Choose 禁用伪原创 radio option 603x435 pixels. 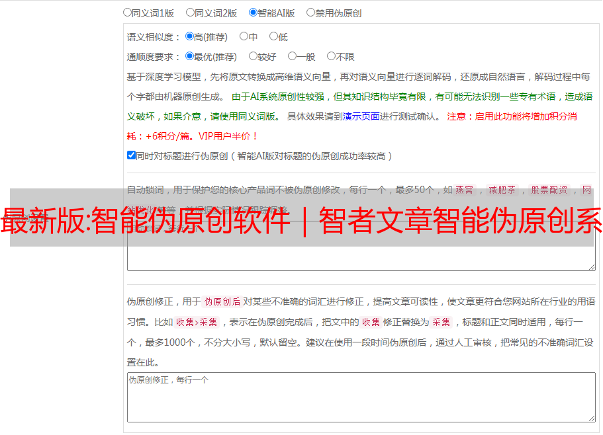pos(310,13)
